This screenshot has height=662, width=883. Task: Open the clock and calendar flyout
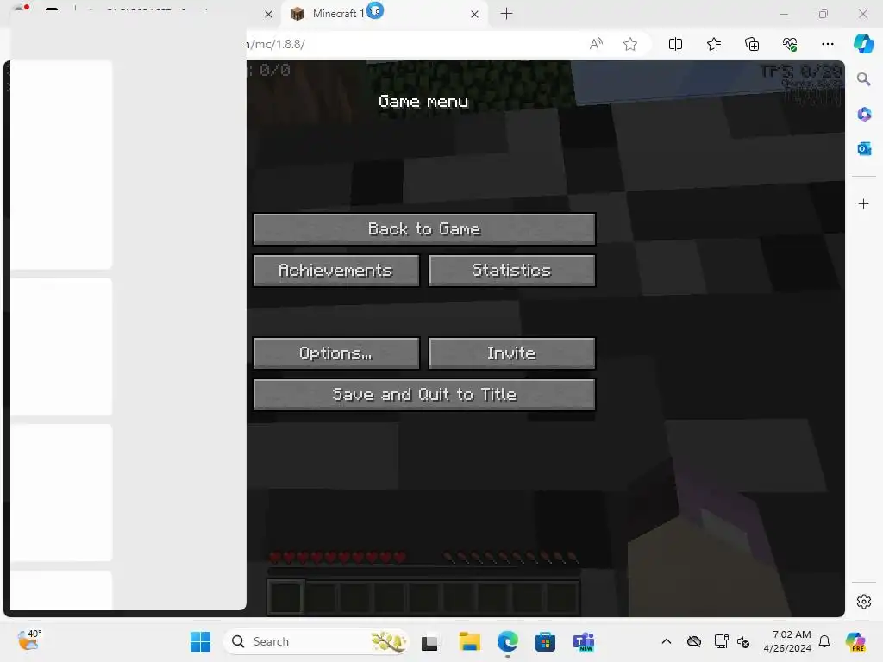787,641
